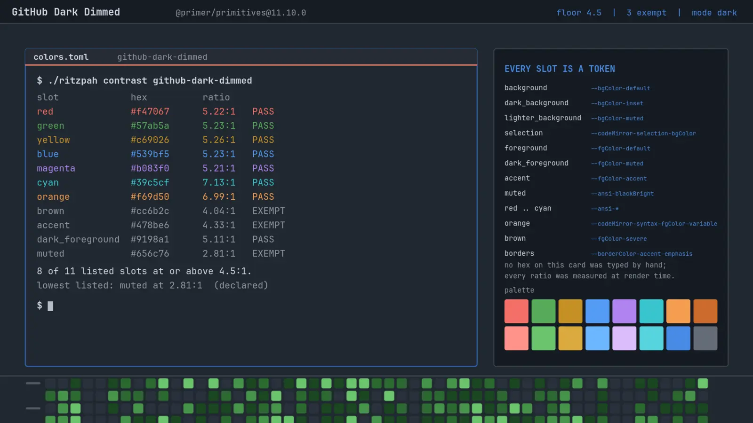
Task: Click the --bgColor-inset token
Action: 617,103
